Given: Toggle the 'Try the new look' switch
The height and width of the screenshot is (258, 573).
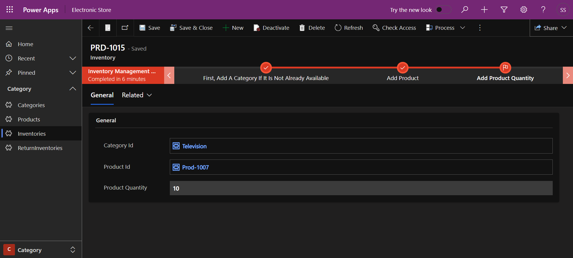Looking at the screenshot, I should (x=443, y=10).
